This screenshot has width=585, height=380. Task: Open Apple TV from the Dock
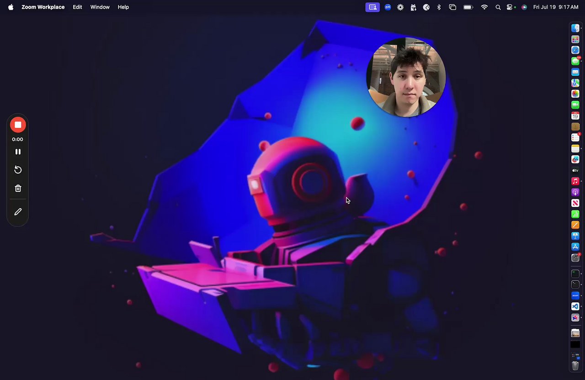(x=575, y=170)
